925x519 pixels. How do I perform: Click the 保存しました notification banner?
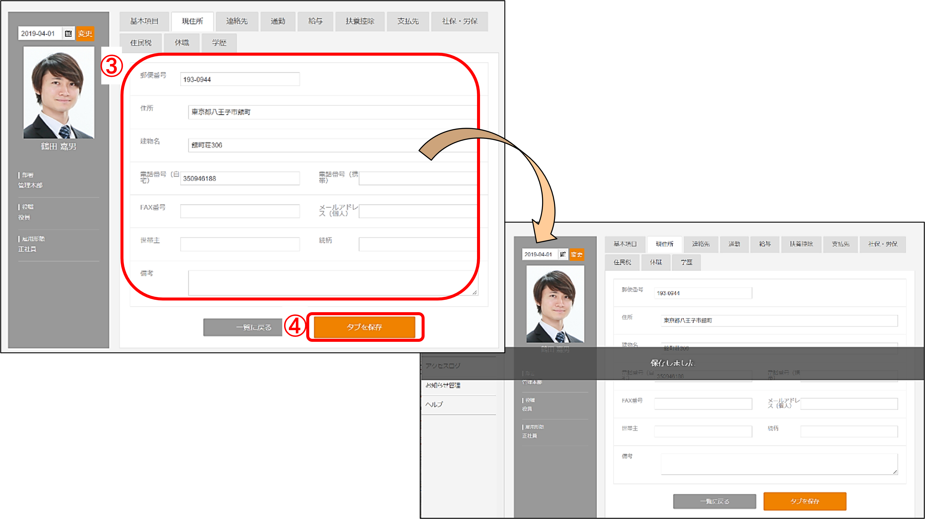pyautogui.click(x=673, y=363)
